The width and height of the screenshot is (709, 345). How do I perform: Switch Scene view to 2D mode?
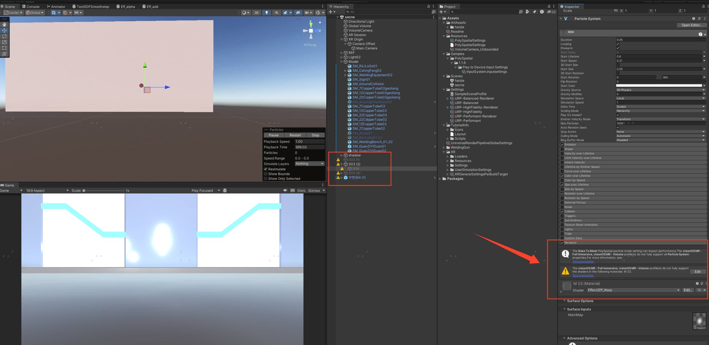(x=256, y=12)
